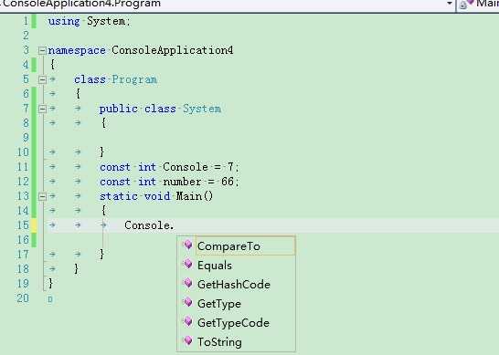Click the method icon beside ToString
This screenshot has height=355, width=499.
click(x=187, y=341)
